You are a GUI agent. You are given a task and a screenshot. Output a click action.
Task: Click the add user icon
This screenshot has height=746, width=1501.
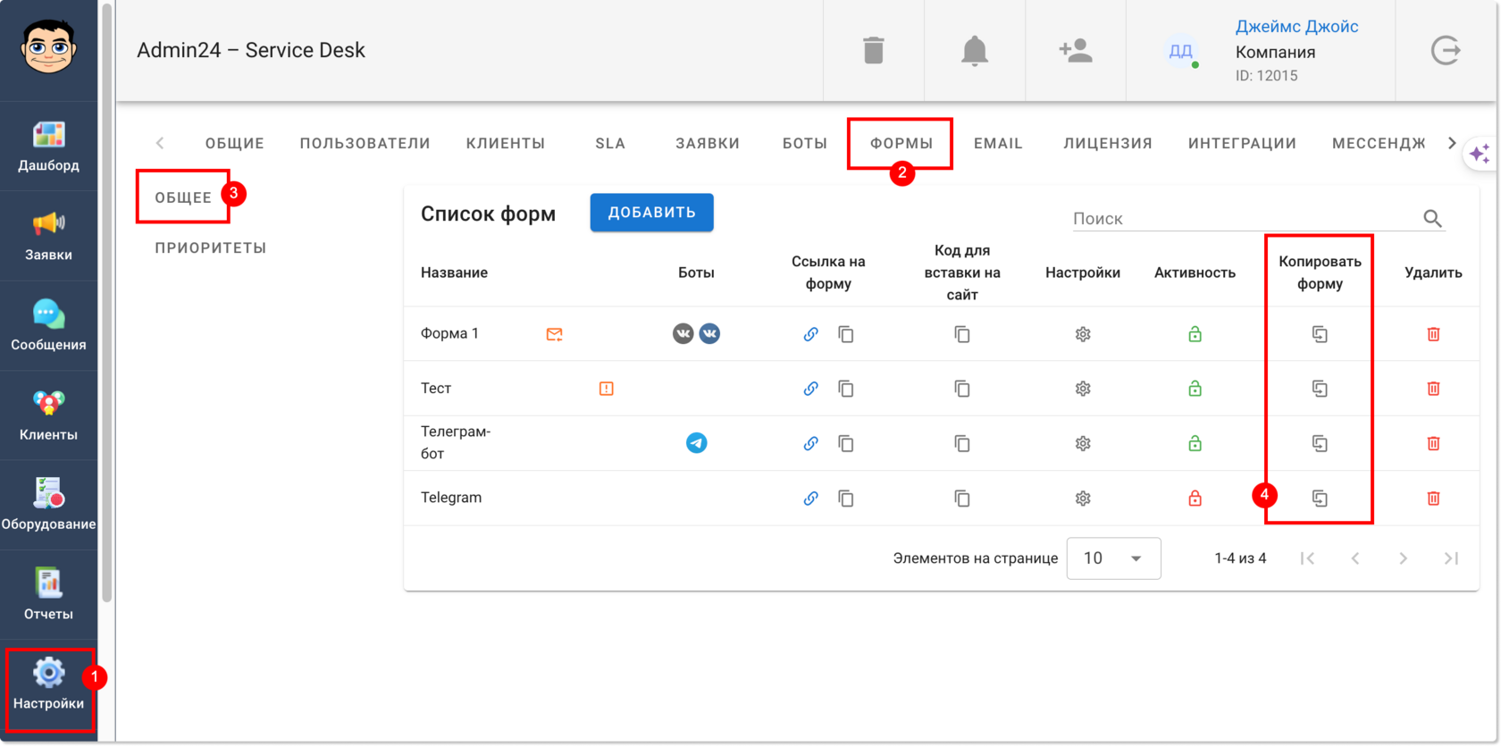tap(1076, 51)
